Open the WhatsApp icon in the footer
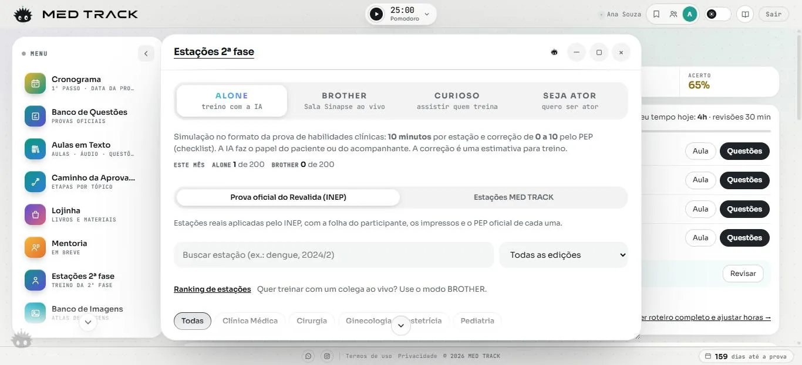This screenshot has height=365, width=802. [308, 356]
